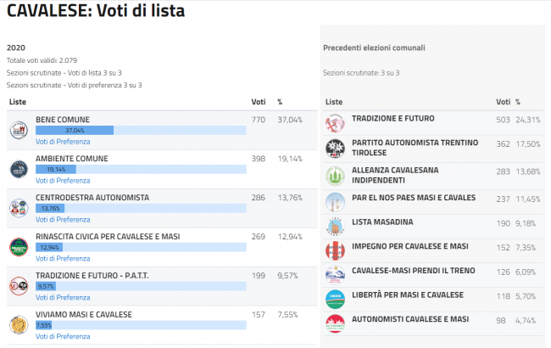The width and height of the screenshot is (551, 348).
Task: Click the CENTRODESTRA AUTONOMISTA list logo
Action: click(19, 208)
